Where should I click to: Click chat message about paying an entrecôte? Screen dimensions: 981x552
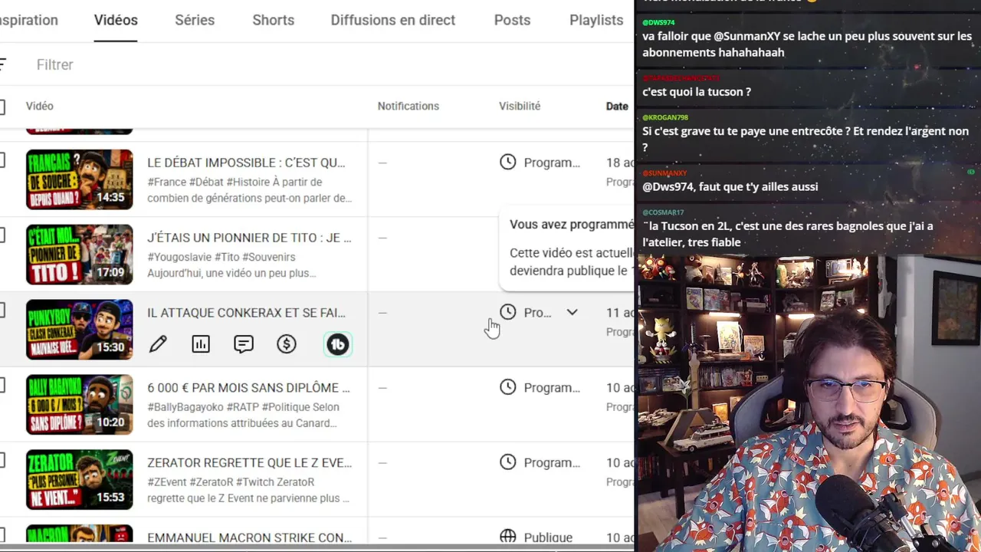805,139
